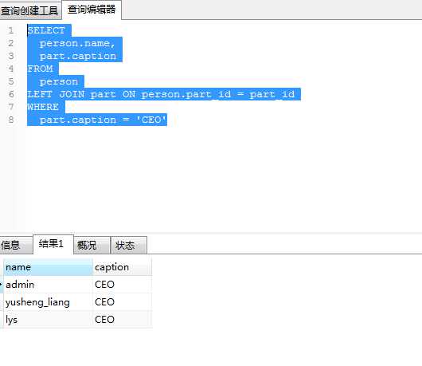Place cursor on the SELECT keyword line

click(x=46, y=30)
